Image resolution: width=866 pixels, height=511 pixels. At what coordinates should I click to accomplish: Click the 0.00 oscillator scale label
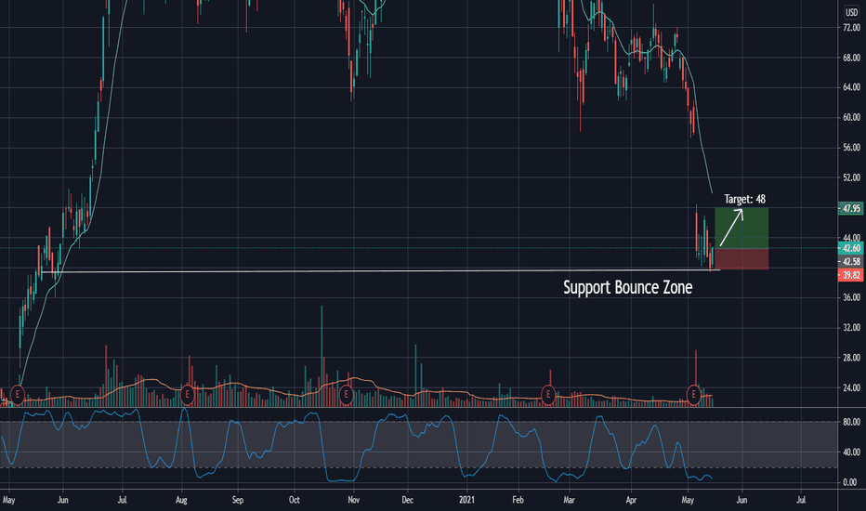pyautogui.click(x=851, y=482)
